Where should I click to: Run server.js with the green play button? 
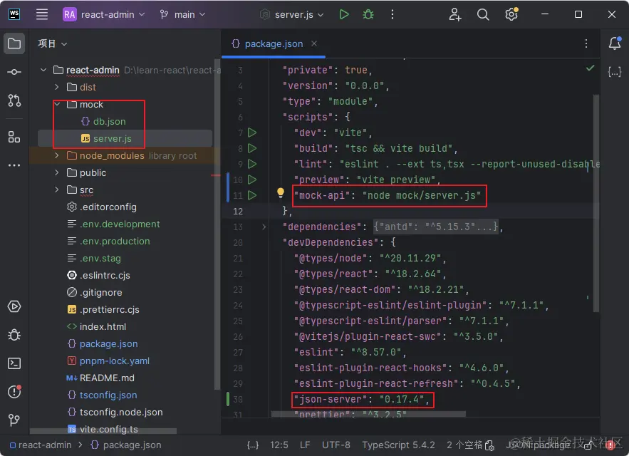click(344, 14)
